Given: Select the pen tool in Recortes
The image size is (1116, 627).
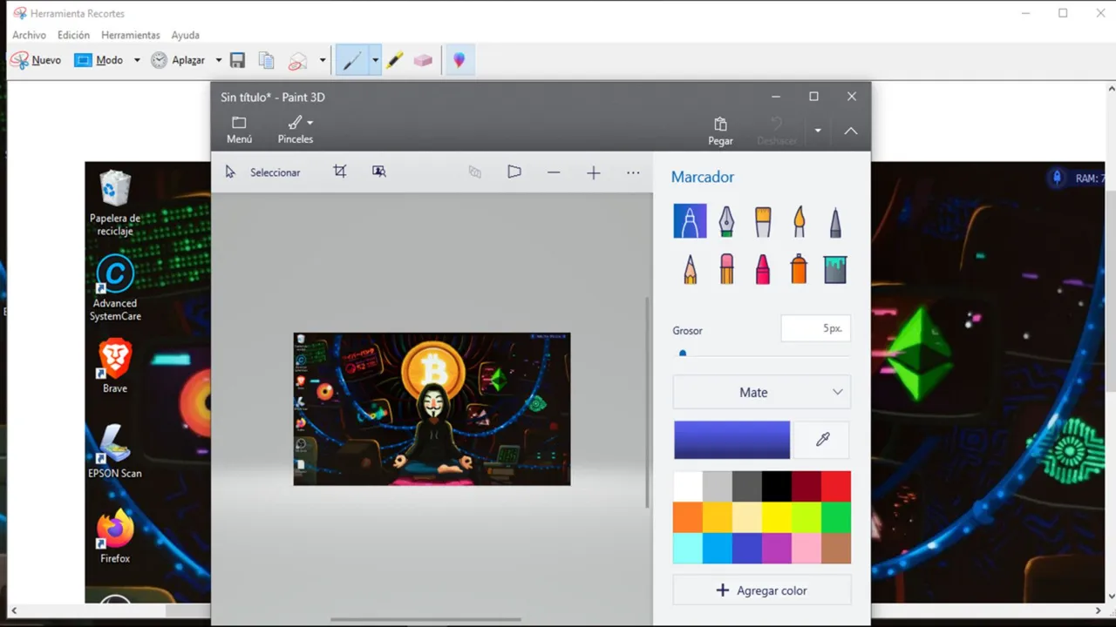Looking at the screenshot, I should tap(352, 60).
